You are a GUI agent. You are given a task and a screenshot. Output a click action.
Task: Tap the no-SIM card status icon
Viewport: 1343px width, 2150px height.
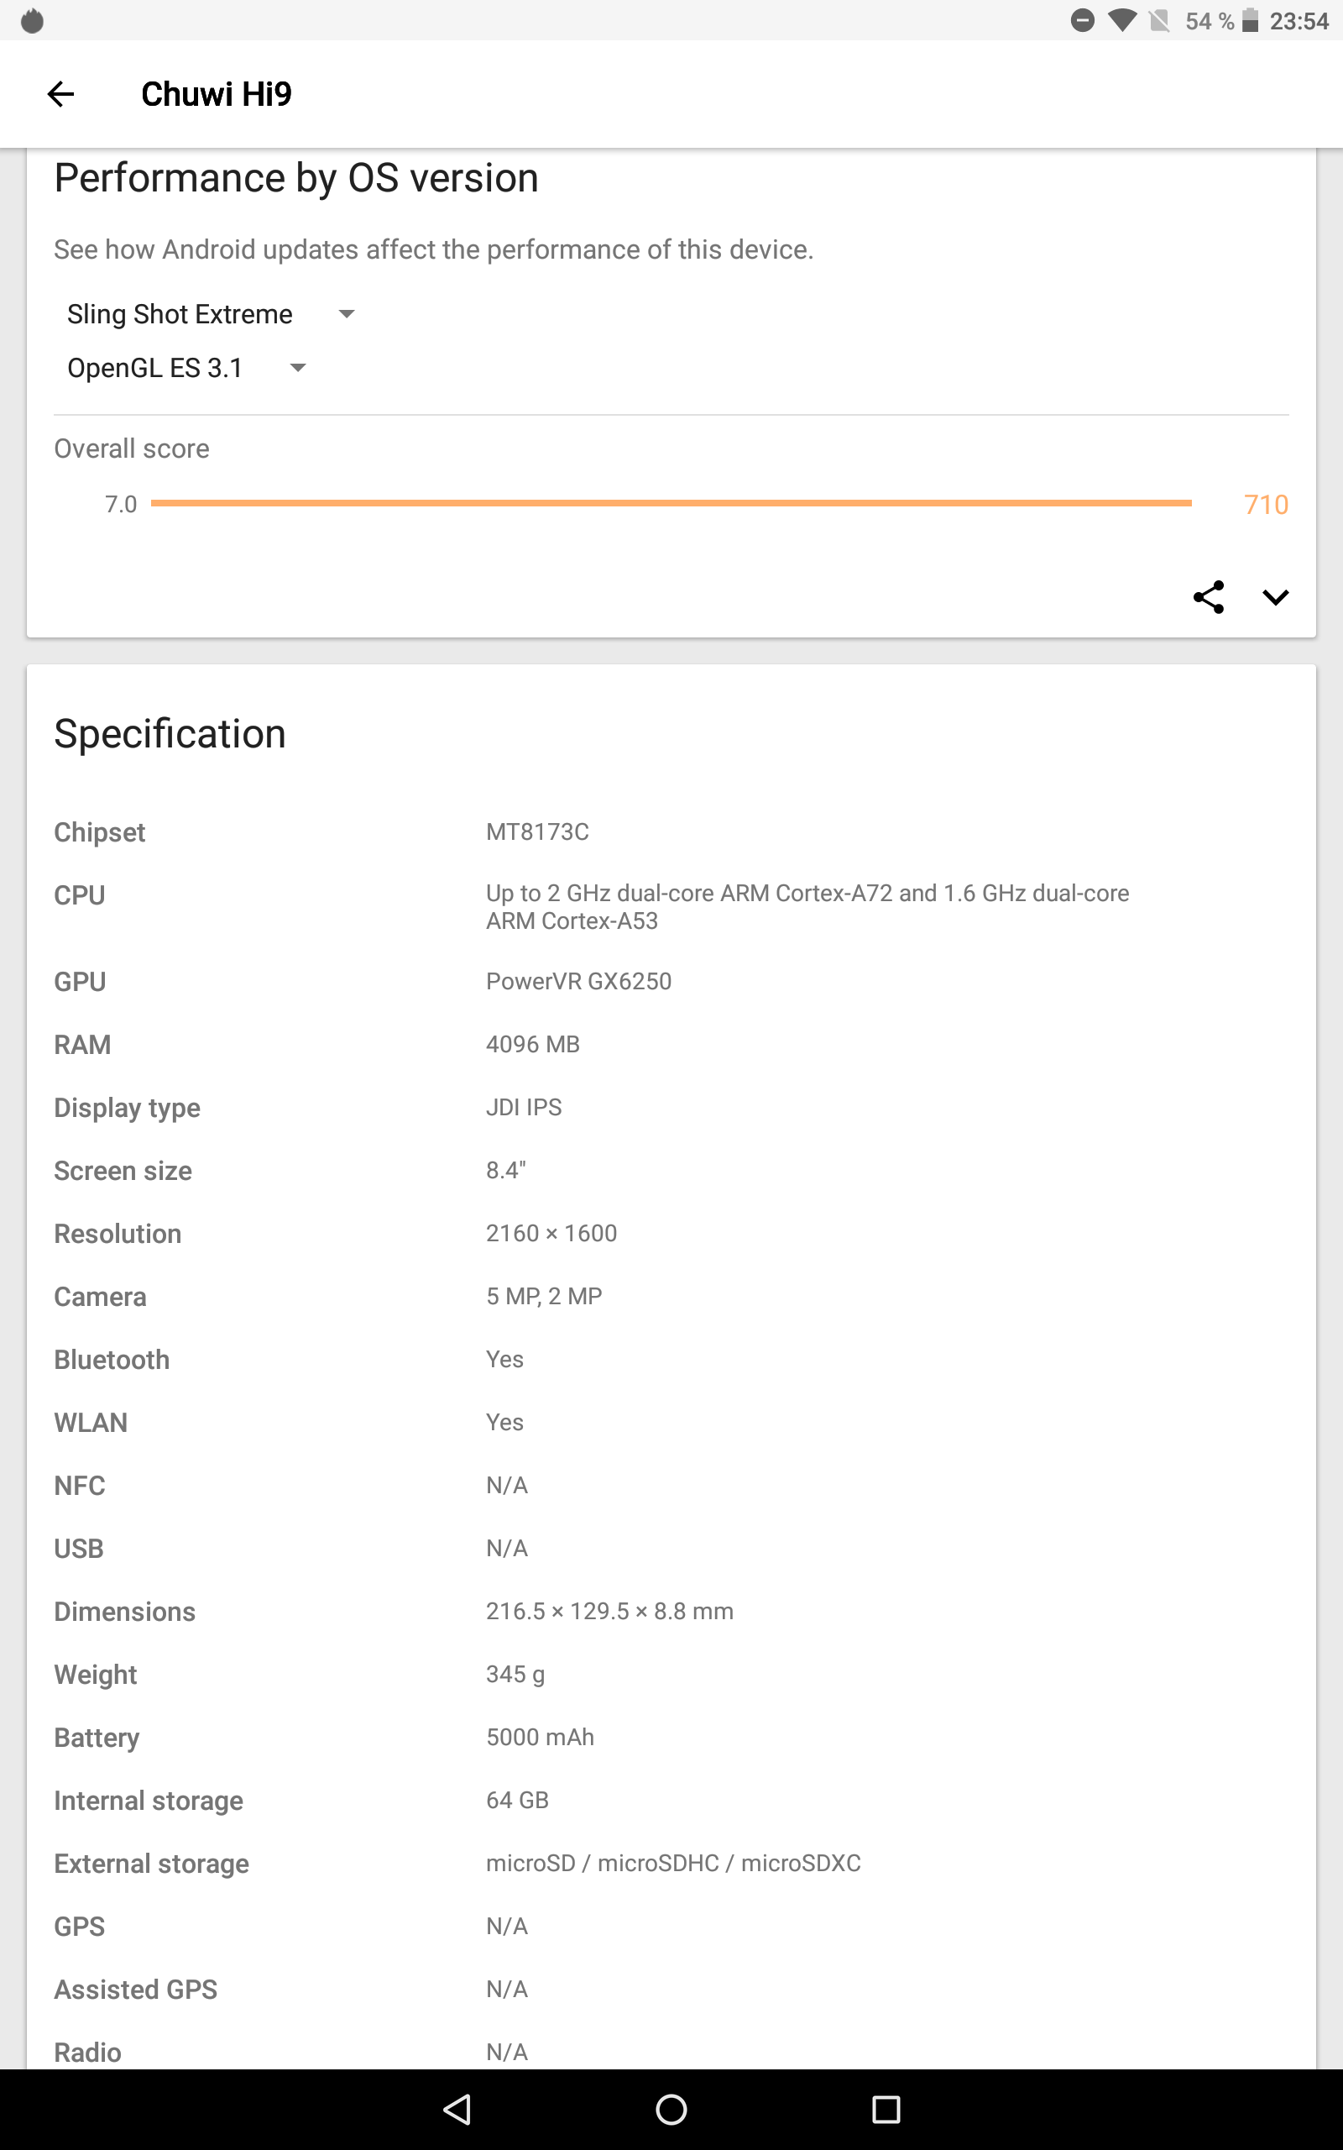[1159, 20]
